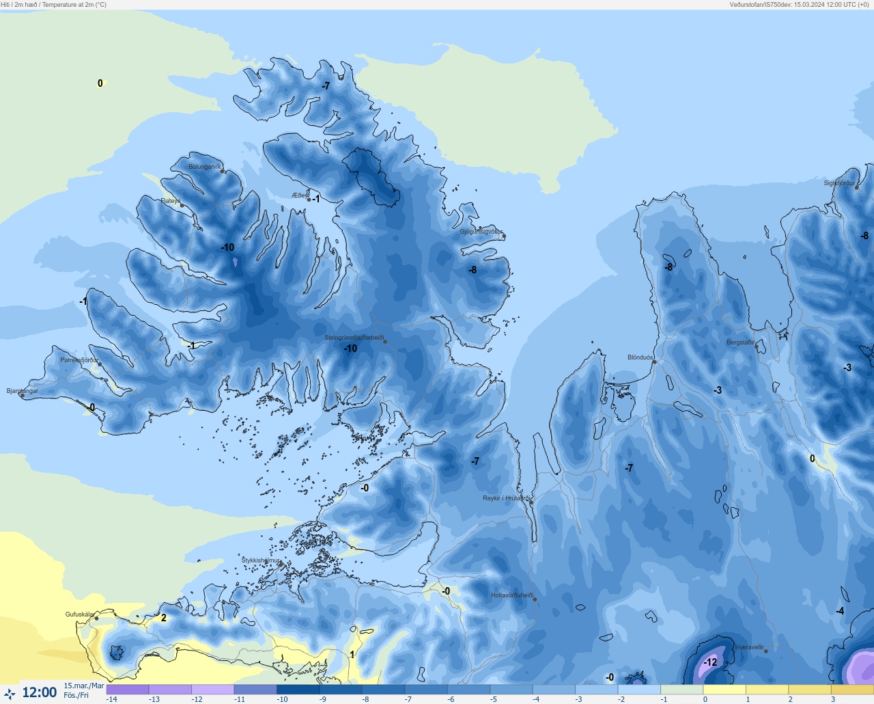Select the Bergstaðir station label
874x704 pixels.
click(741, 342)
